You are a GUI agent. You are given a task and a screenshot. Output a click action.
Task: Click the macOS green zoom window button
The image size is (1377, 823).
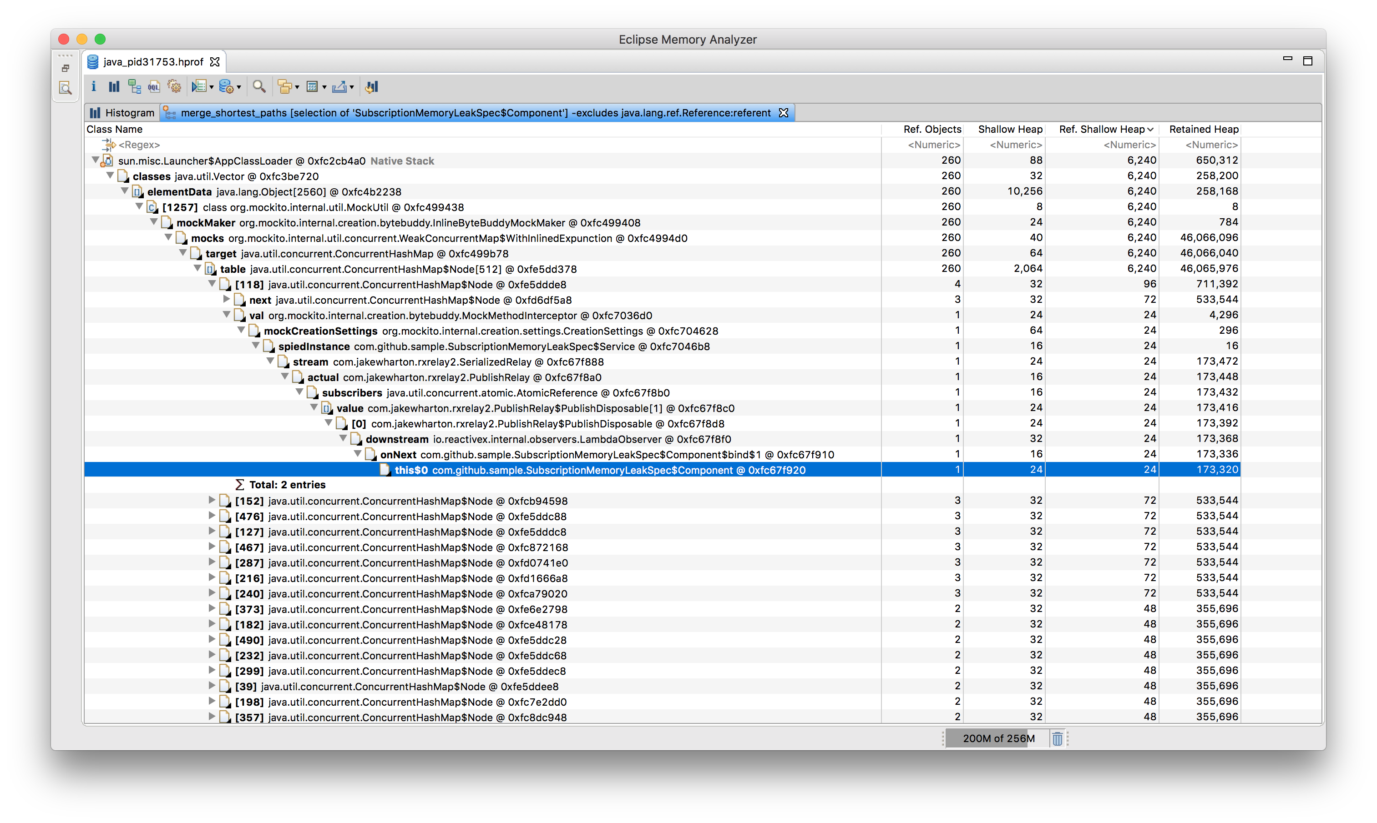100,39
